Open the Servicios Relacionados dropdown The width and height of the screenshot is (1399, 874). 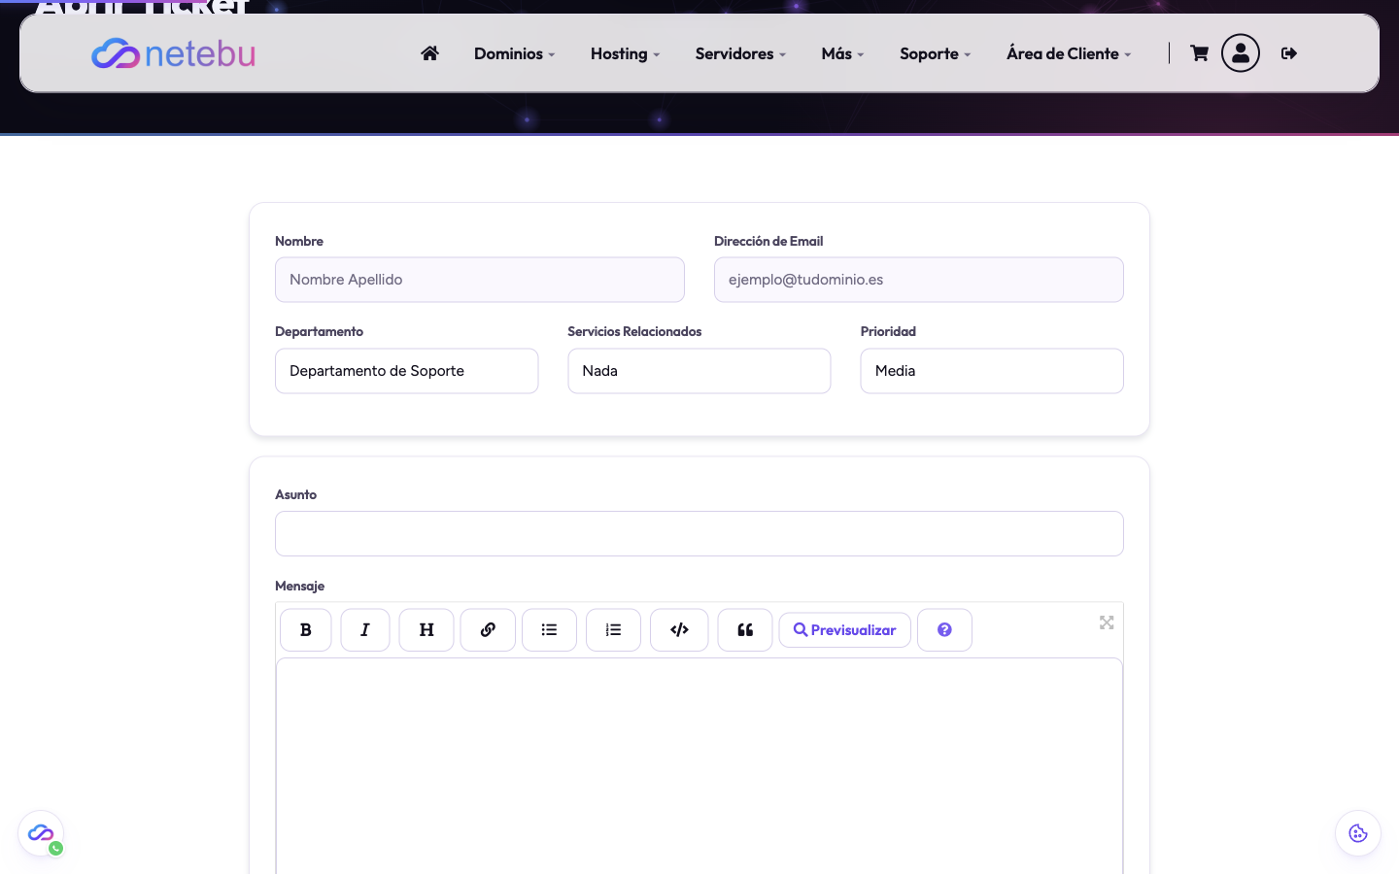(699, 371)
